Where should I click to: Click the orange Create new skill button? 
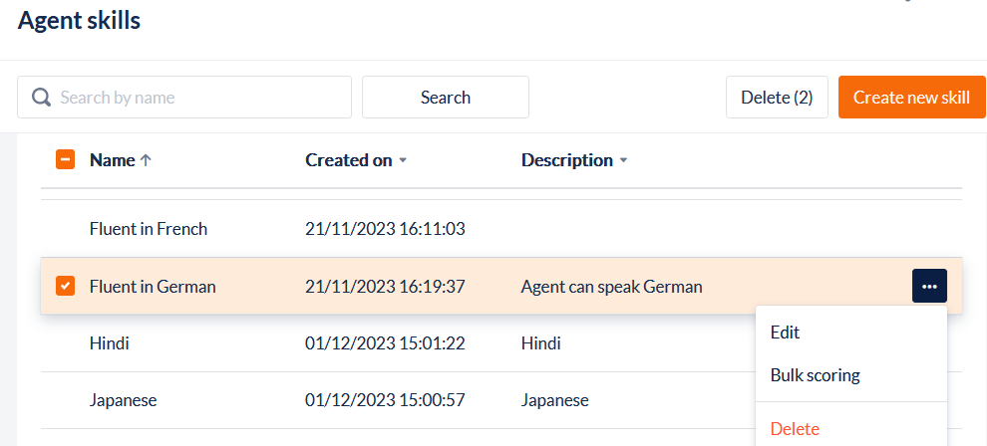click(x=911, y=98)
